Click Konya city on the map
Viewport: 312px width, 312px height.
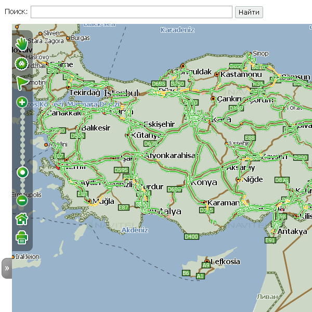[204, 183]
